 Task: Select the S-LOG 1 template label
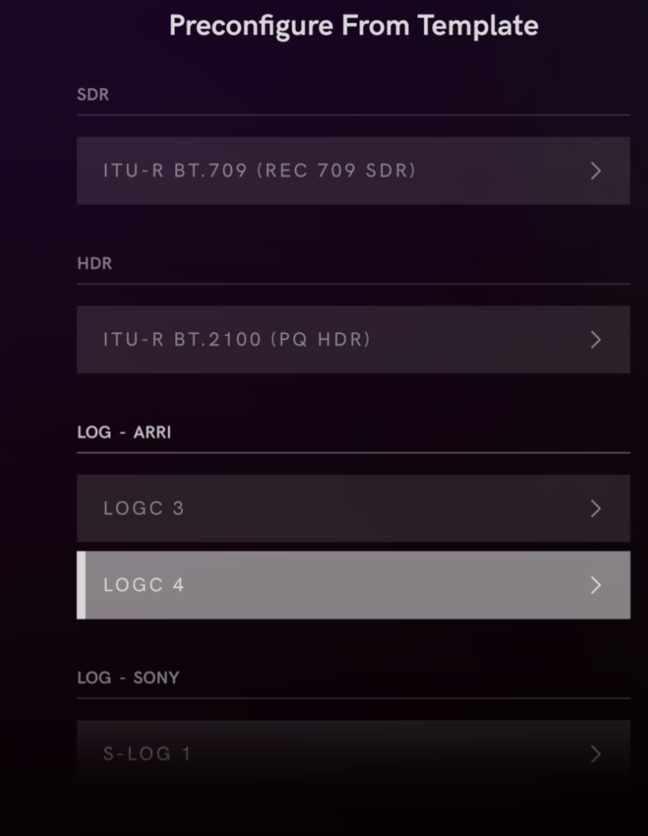(147, 753)
